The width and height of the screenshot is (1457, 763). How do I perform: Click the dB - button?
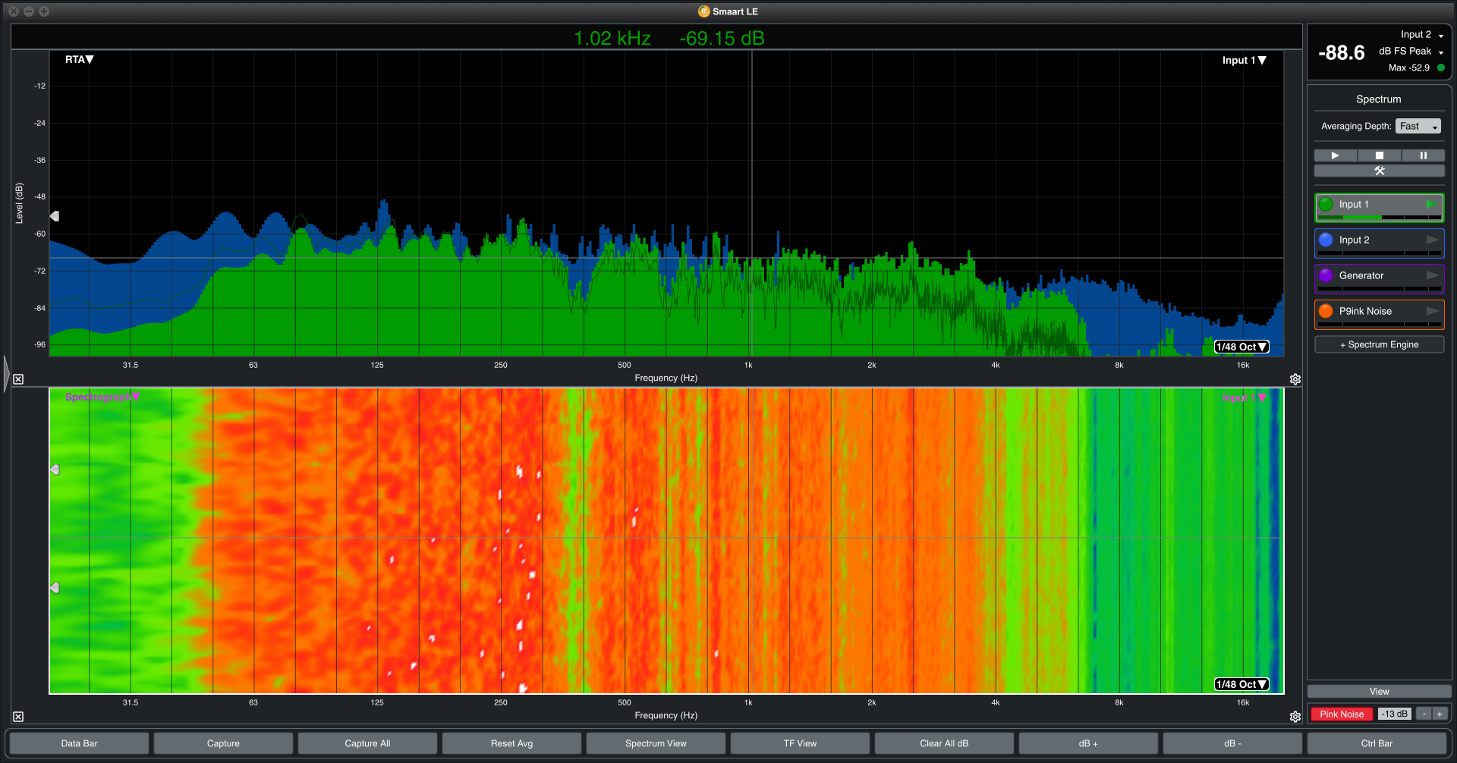pos(1232,743)
